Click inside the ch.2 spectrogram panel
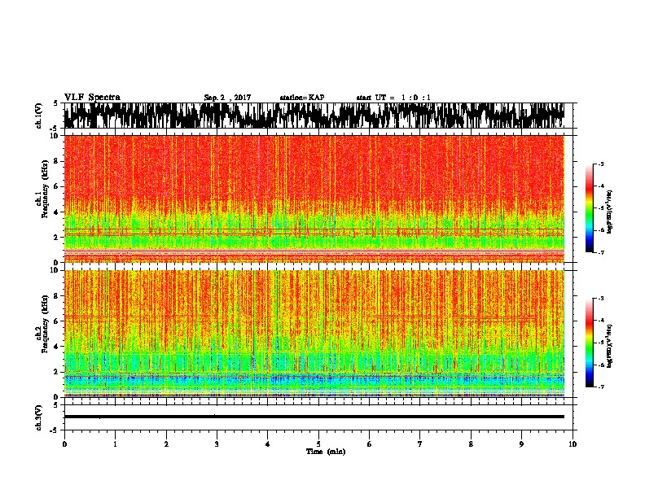The height and width of the screenshot is (498, 645). pos(314,334)
